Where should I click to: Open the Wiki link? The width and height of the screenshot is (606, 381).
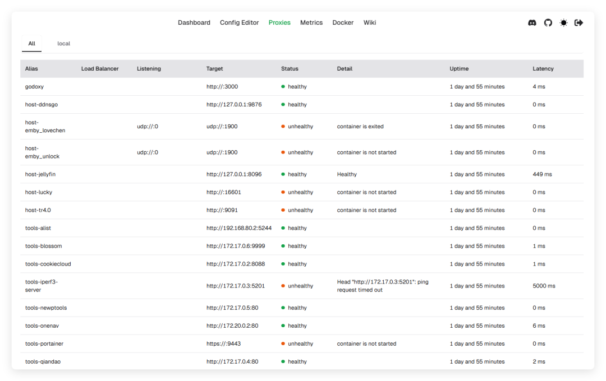[x=370, y=23]
